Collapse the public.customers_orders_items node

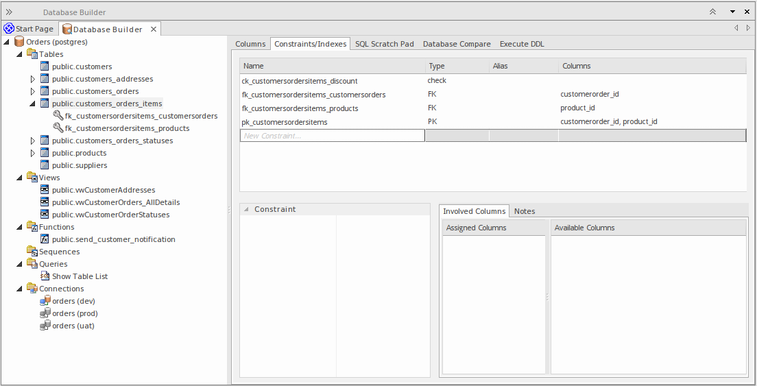[32, 104]
